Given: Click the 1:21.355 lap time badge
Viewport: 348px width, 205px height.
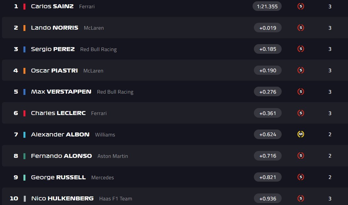Looking at the screenshot, I should 267,6.
